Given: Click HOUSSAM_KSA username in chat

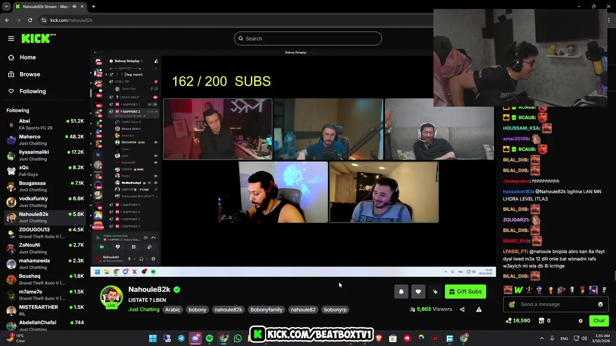Looking at the screenshot, I should (521, 128).
